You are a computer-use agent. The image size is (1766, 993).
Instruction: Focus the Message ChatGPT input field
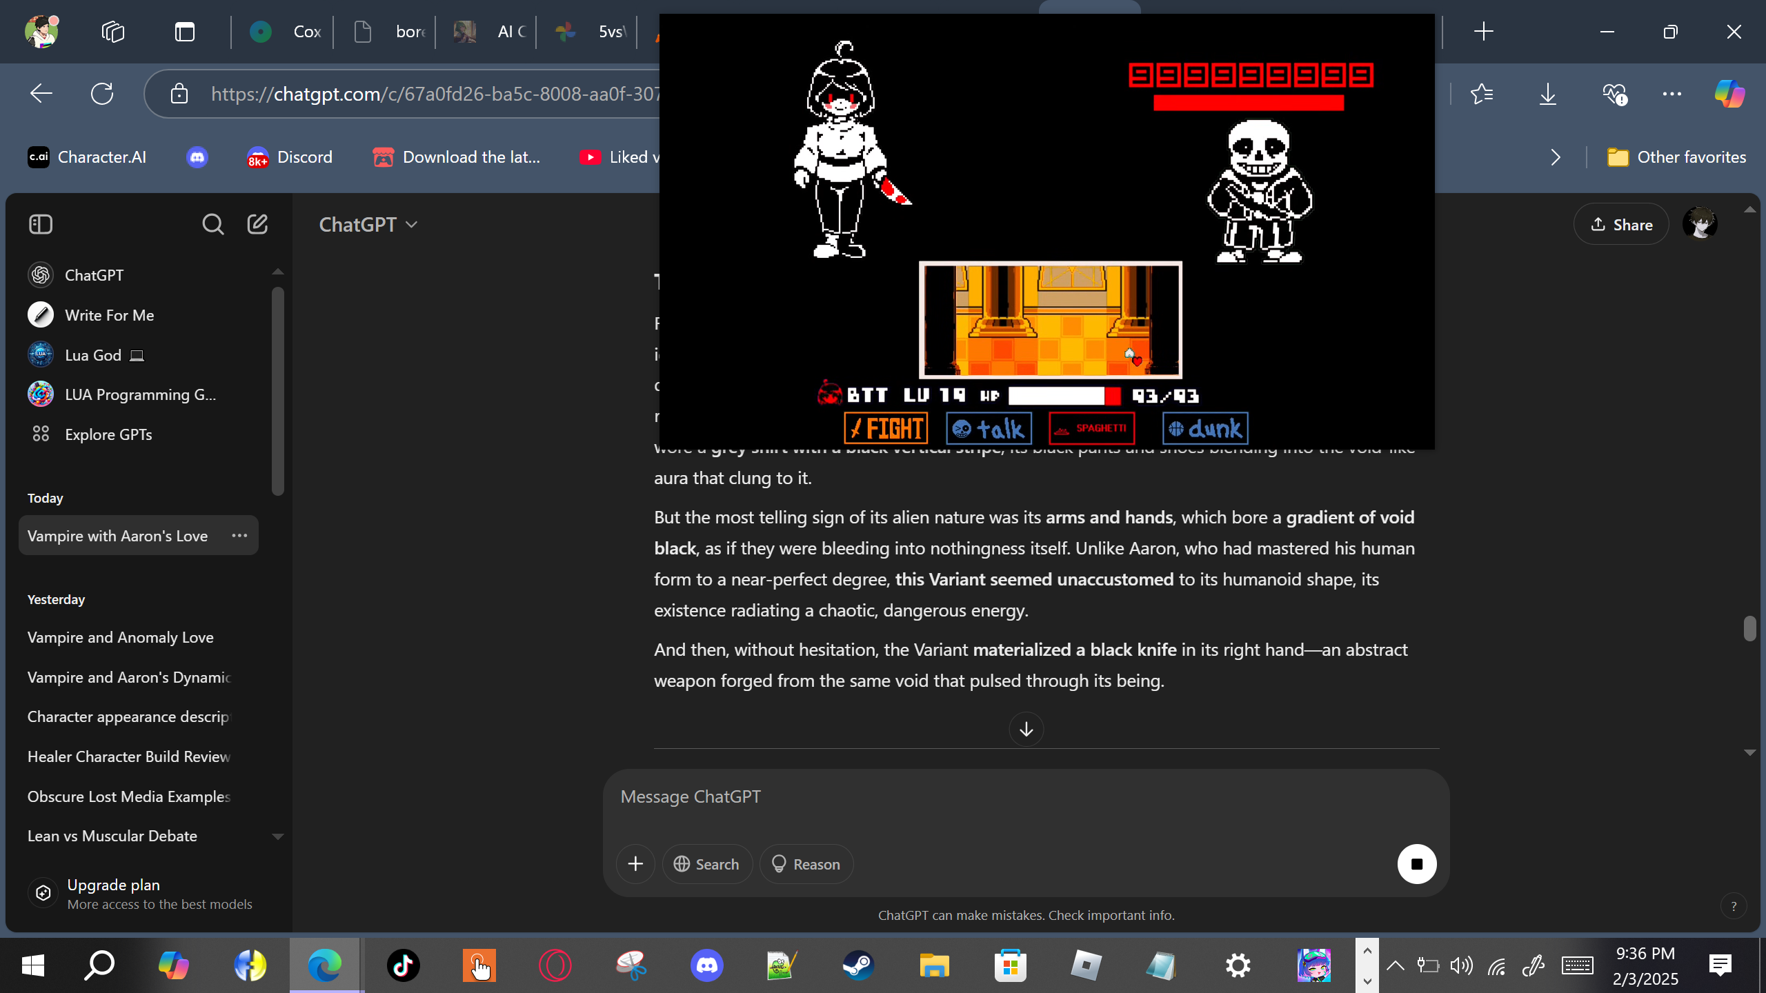coord(1026,797)
